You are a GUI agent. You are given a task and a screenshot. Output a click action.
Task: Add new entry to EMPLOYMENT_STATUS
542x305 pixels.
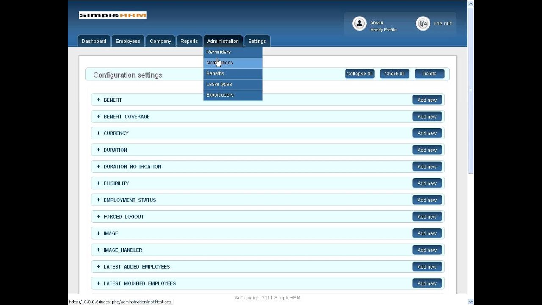pos(427,200)
